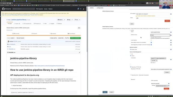The image size is (173, 97).
Task: Toggle Load implicitly checkbox
Action: (151, 40)
